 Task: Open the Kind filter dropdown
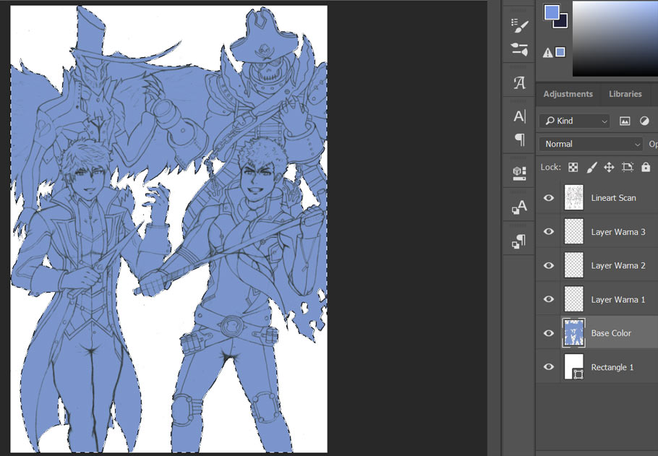coord(575,121)
